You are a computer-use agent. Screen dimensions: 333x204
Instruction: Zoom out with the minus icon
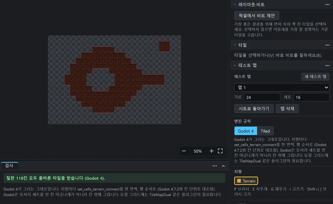(184, 151)
